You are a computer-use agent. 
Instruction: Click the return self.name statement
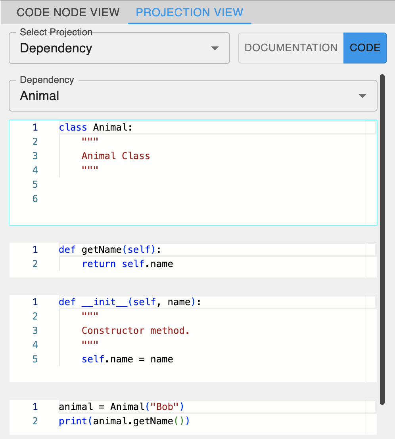tap(127, 264)
